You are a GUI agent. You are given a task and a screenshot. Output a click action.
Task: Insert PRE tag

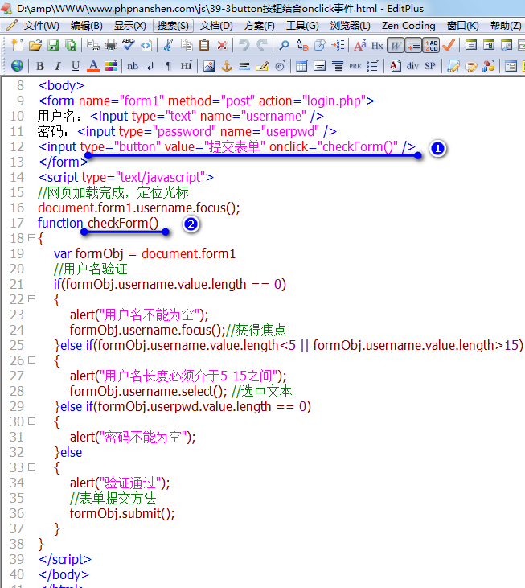click(355, 66)
